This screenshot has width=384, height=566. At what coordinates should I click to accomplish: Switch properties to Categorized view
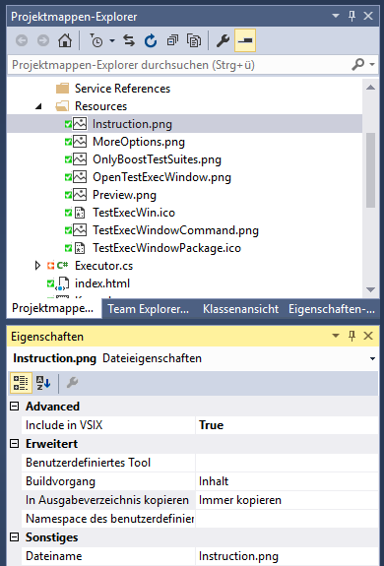[21, 383]
